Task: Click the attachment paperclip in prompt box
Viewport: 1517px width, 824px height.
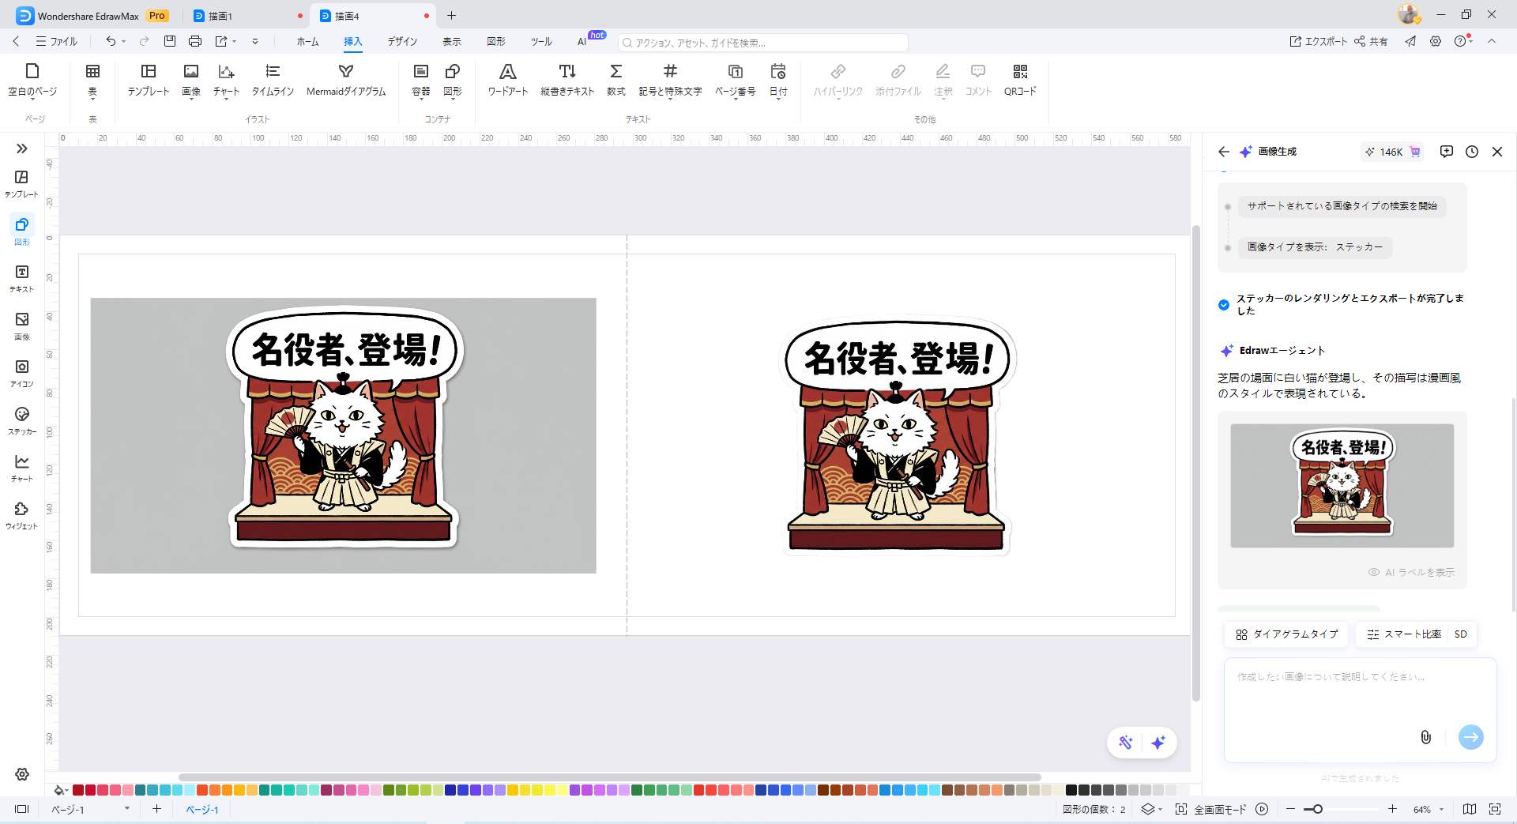Action: pyautogui.click(x=1425, y=737)
